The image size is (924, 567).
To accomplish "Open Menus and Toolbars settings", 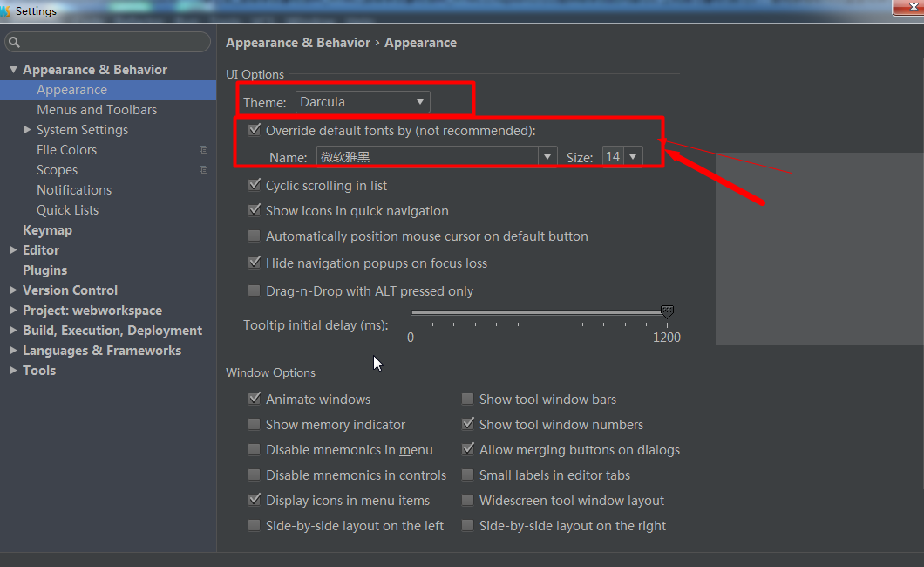I will point(97,110).
